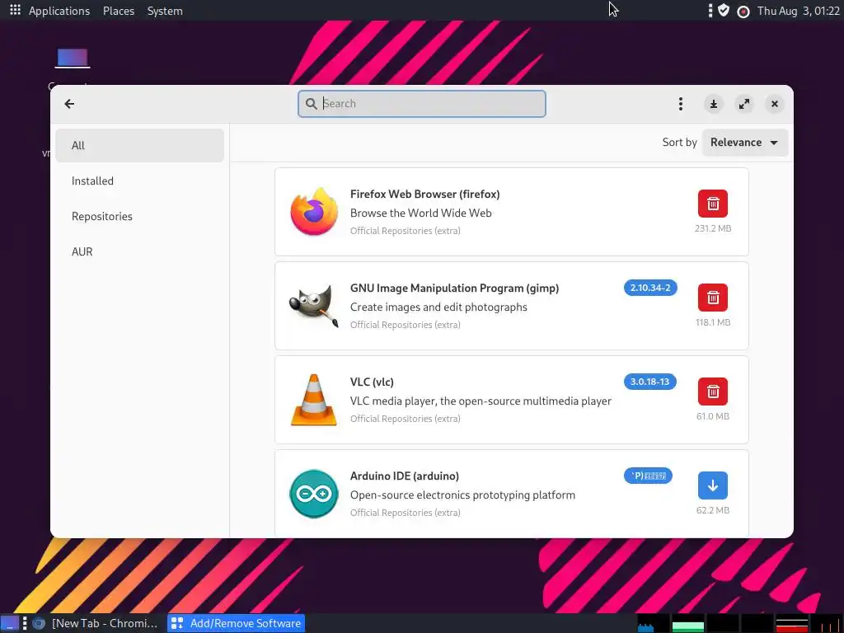Screen dimensions: 844x633
Task: Click 'Browse the World Wide Web' description
Action: tap(421, 213)
